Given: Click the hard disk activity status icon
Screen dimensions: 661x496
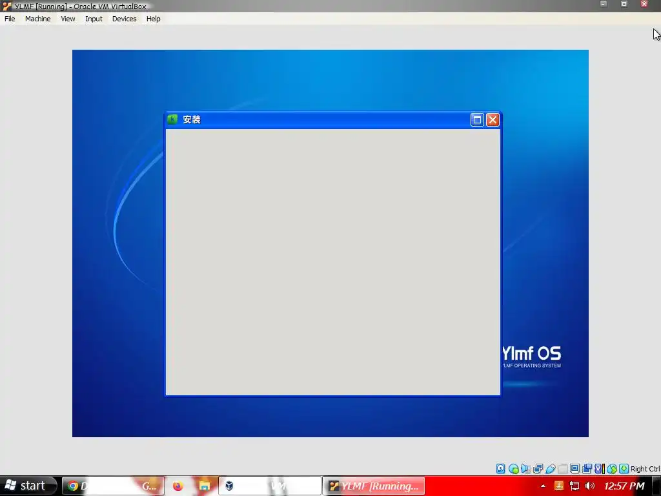Looking at the screenshot, I should tap(500, 469).
